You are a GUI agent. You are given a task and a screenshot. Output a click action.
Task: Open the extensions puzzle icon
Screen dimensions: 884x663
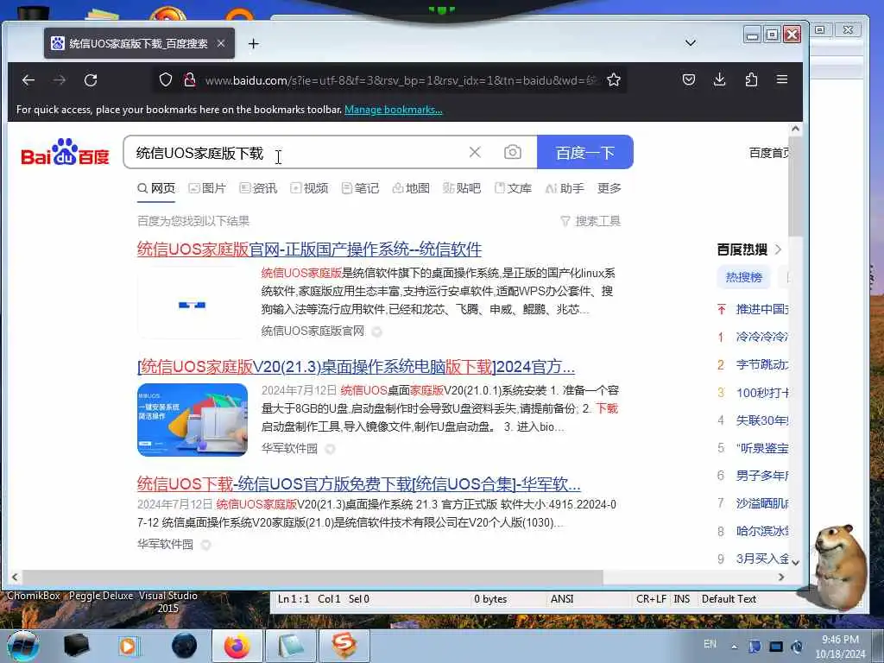[x=751, y=79]
